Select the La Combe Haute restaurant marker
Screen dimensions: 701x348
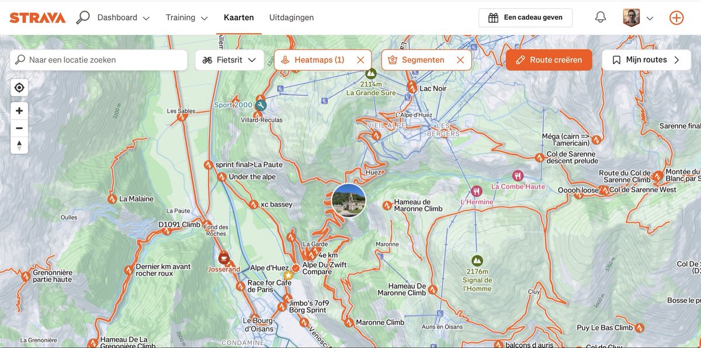click(518, 176)
